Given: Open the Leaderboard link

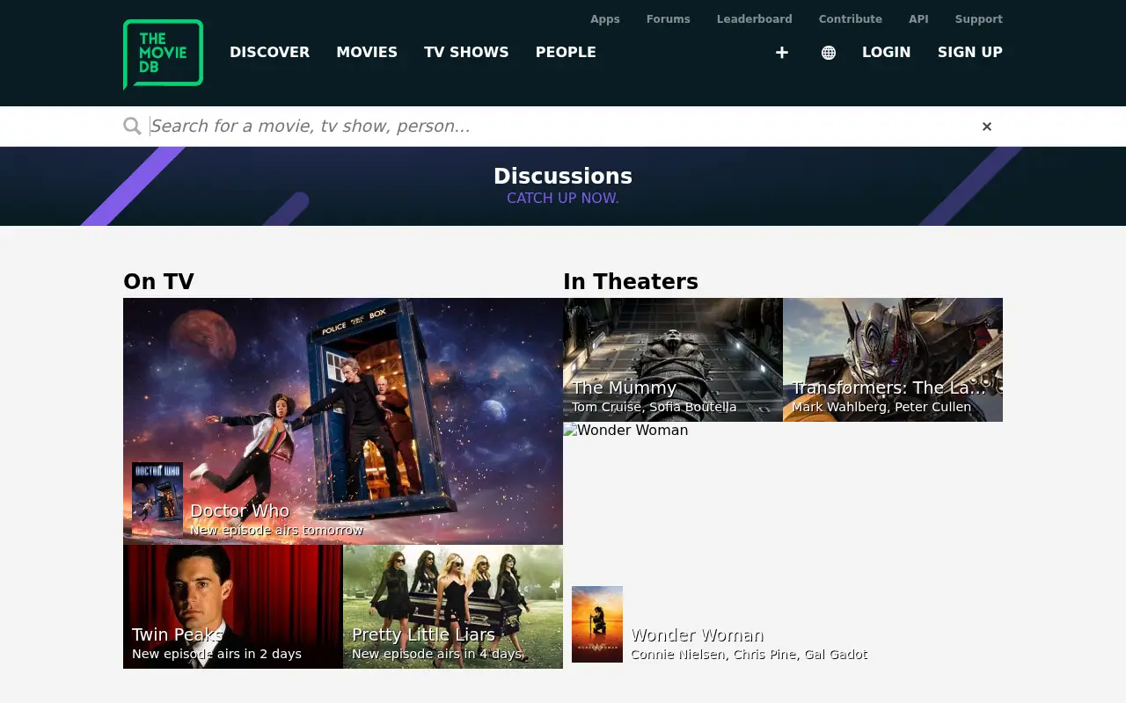Looking at the screenshot, I should point(755,19).
